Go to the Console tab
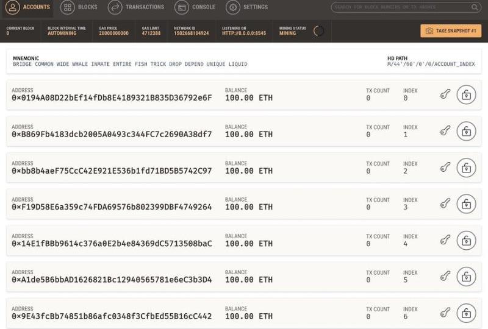Screen dimensions: 488x329 (195, 7)
